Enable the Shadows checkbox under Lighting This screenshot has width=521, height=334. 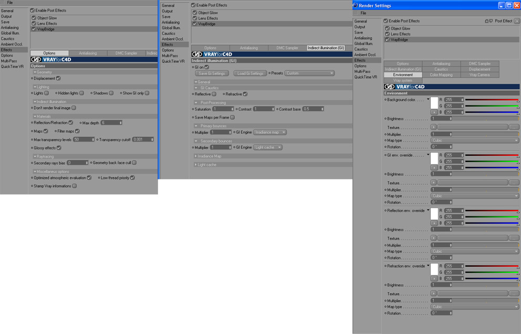click(111, 93)
